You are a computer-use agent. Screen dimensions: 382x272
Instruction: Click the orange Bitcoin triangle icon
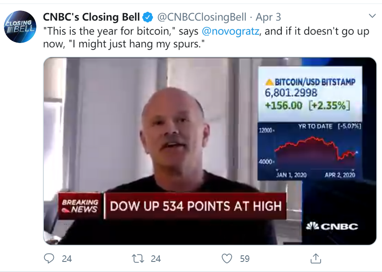coord(269,82)
